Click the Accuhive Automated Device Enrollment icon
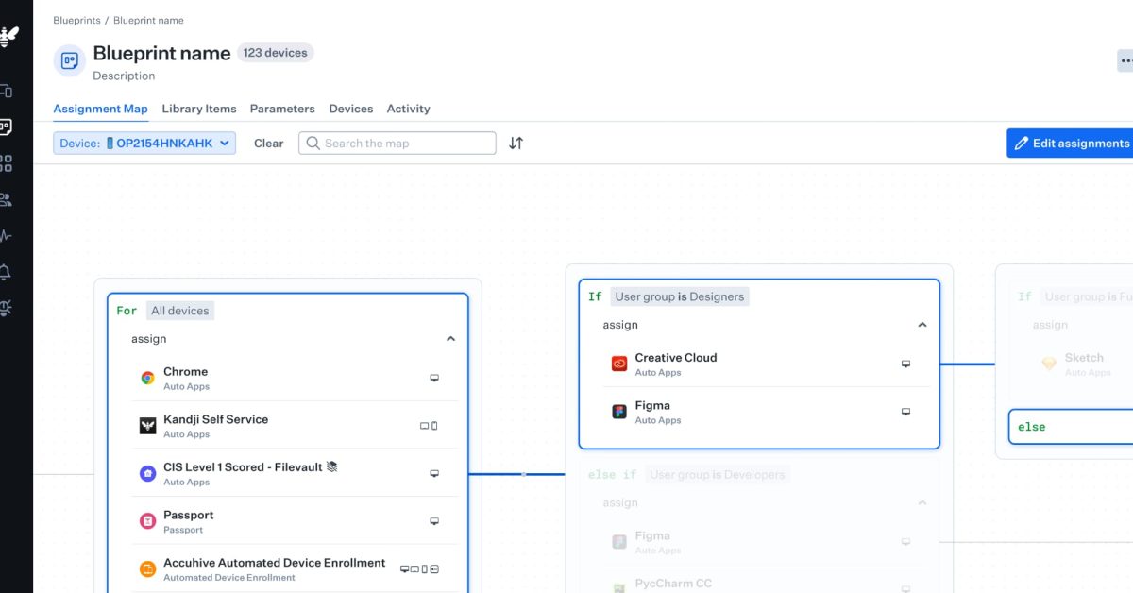 coord(147,568)
